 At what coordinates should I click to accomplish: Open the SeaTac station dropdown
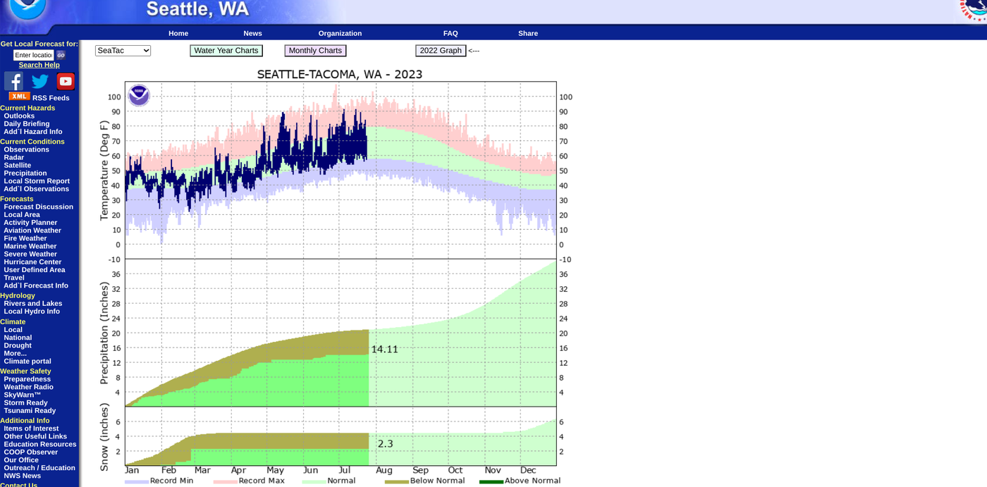pyautogui.click(x=123, y=51)
